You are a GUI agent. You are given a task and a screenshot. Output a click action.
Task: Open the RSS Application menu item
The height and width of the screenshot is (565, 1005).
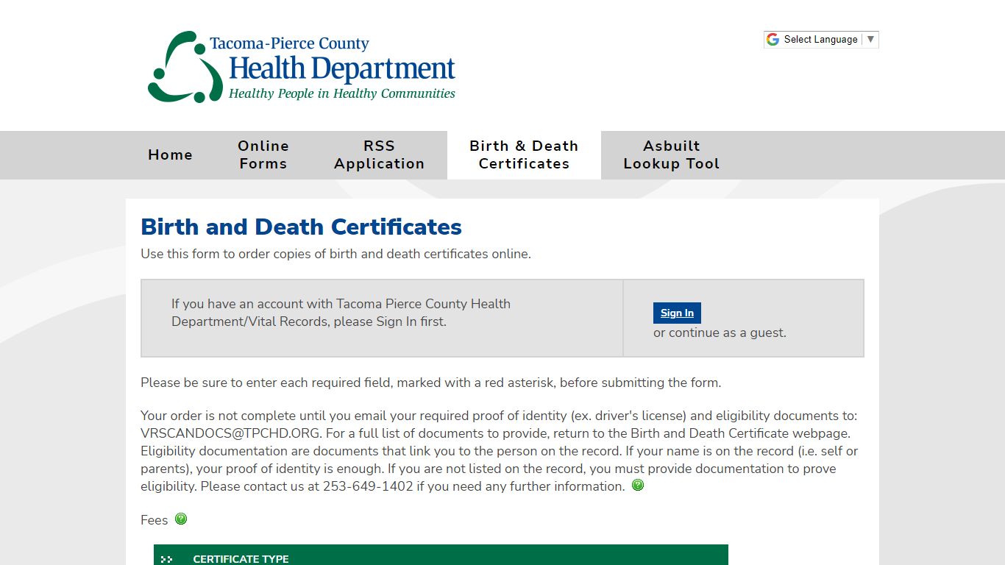[x=379, y=155]
